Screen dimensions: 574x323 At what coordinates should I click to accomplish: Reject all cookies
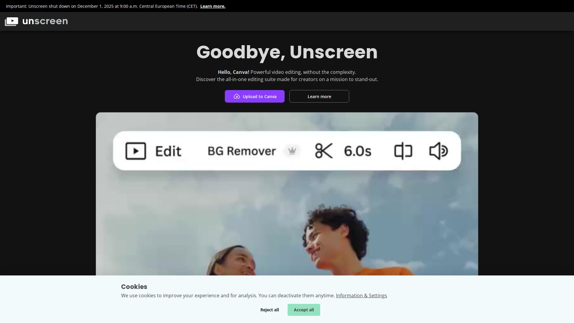click(269, 310)
